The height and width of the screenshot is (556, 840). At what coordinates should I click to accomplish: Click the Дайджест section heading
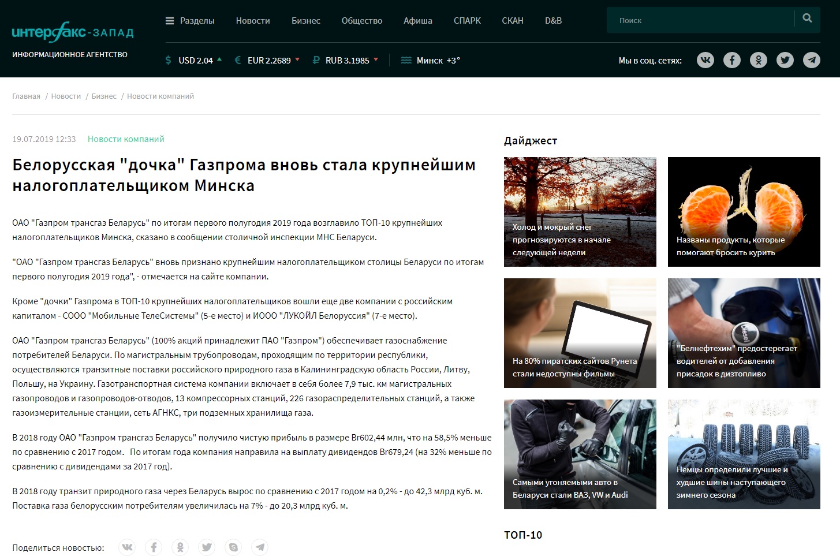pyautogui.click(x=531, y=141)
